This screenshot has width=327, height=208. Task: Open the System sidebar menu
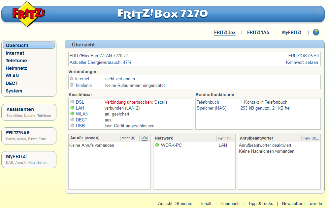(14, 91)
